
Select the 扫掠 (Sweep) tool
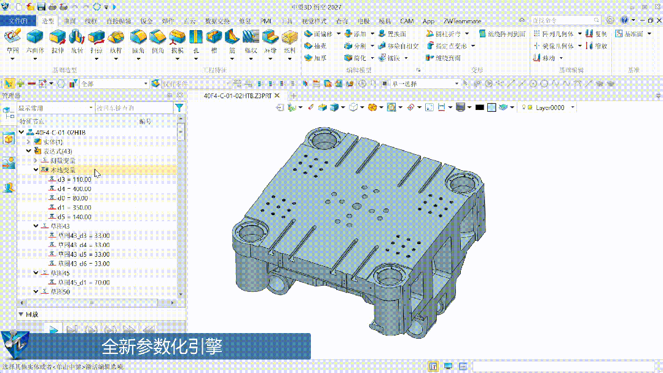96,41
